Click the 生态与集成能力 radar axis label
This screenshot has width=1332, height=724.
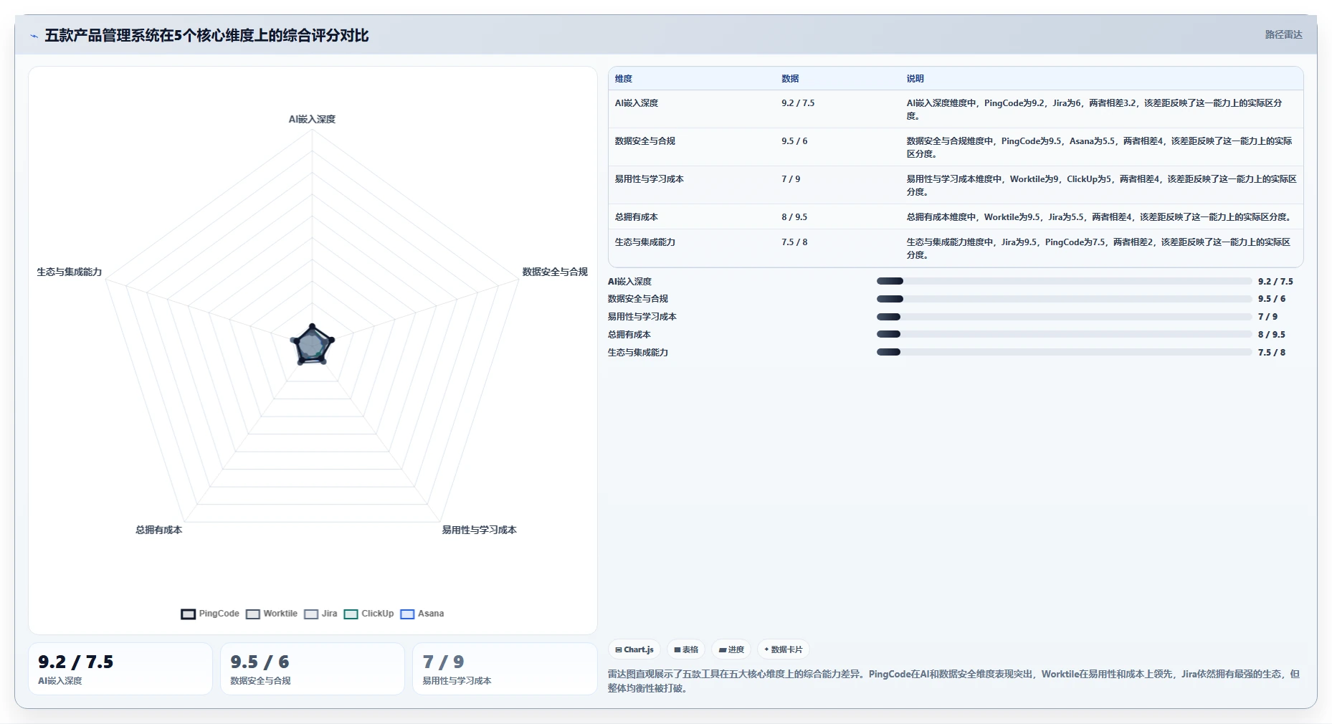coord(70,272)
